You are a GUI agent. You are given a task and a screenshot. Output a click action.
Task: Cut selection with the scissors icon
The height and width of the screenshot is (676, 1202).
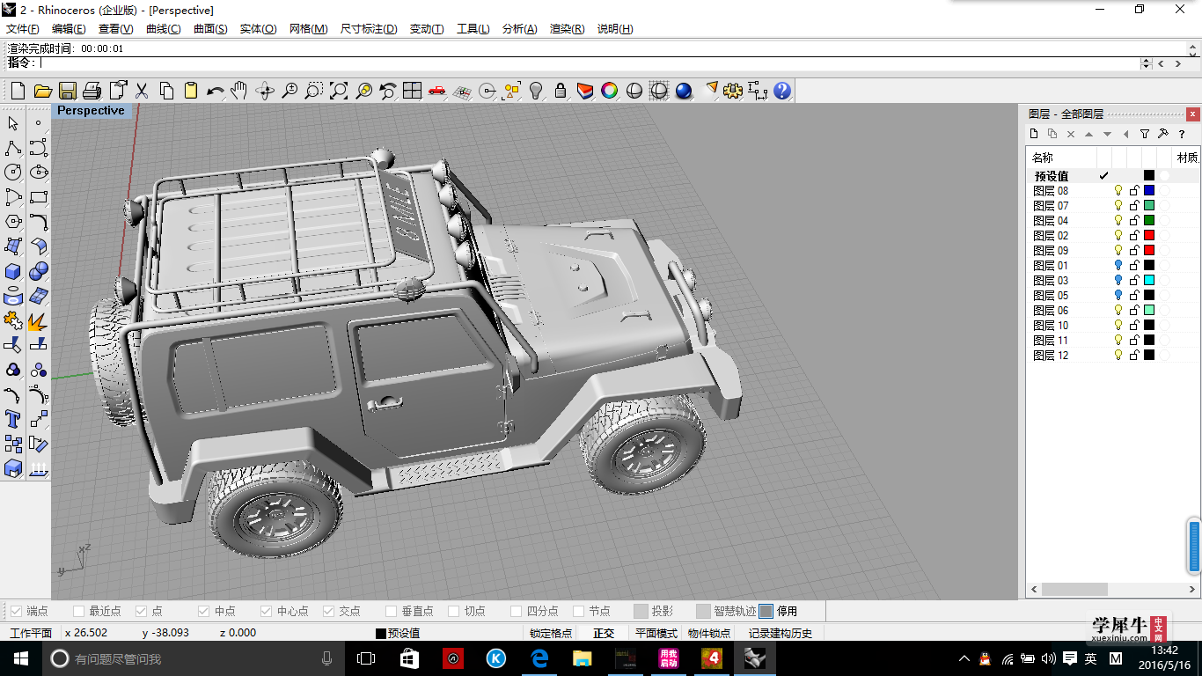pyautogui.click(x=141, y=91)
